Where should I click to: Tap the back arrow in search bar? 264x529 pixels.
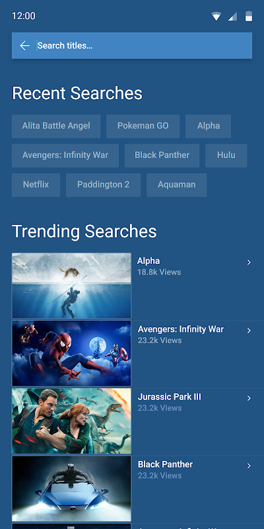(x=24, y=46)
